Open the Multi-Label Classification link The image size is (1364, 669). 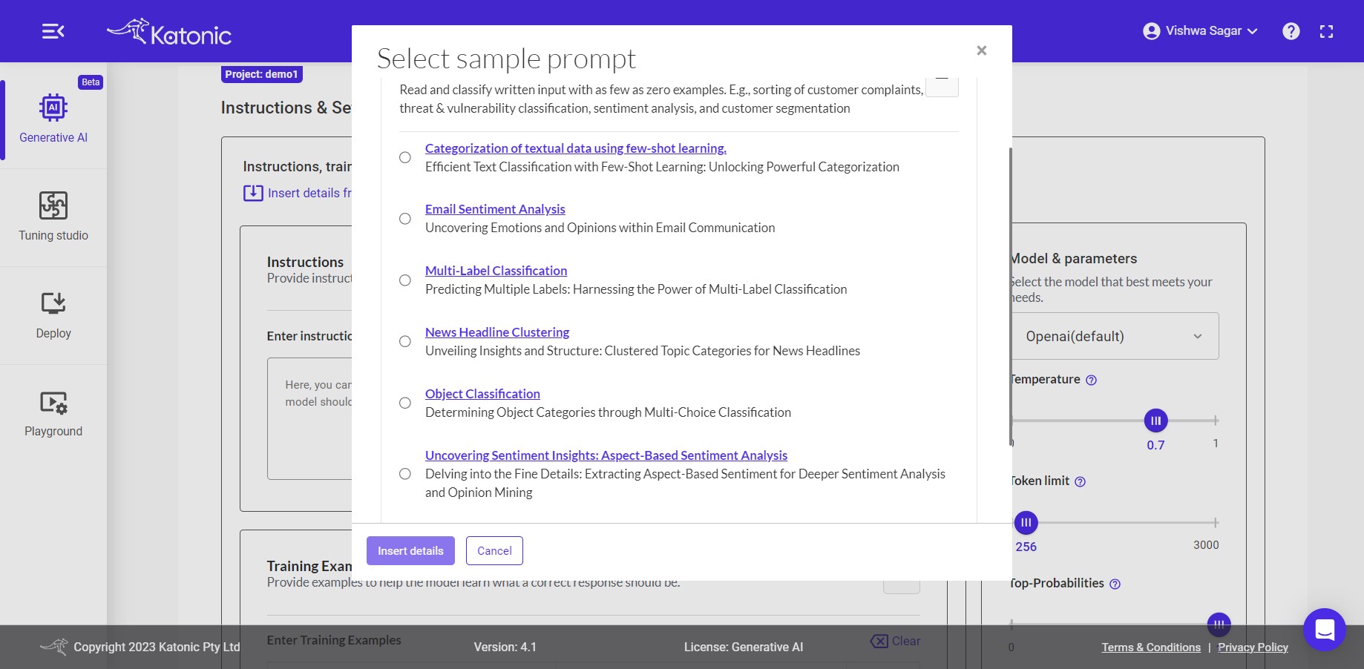coord(496,271)
